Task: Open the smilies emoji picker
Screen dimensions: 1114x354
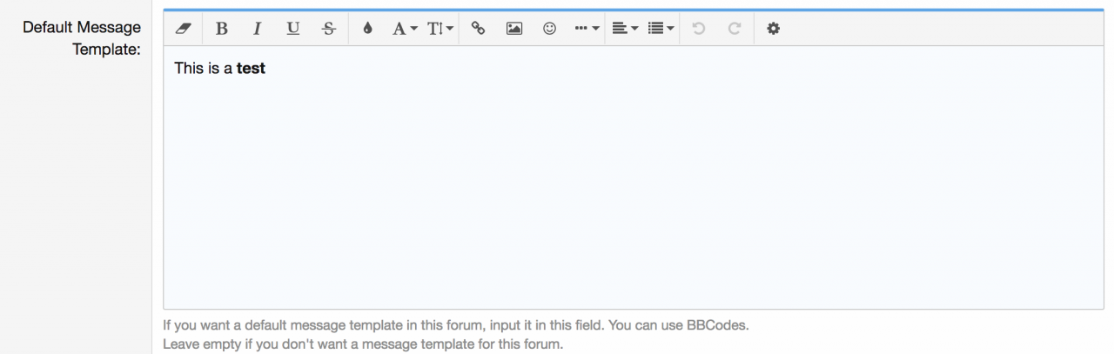Action: pos(549,29)
